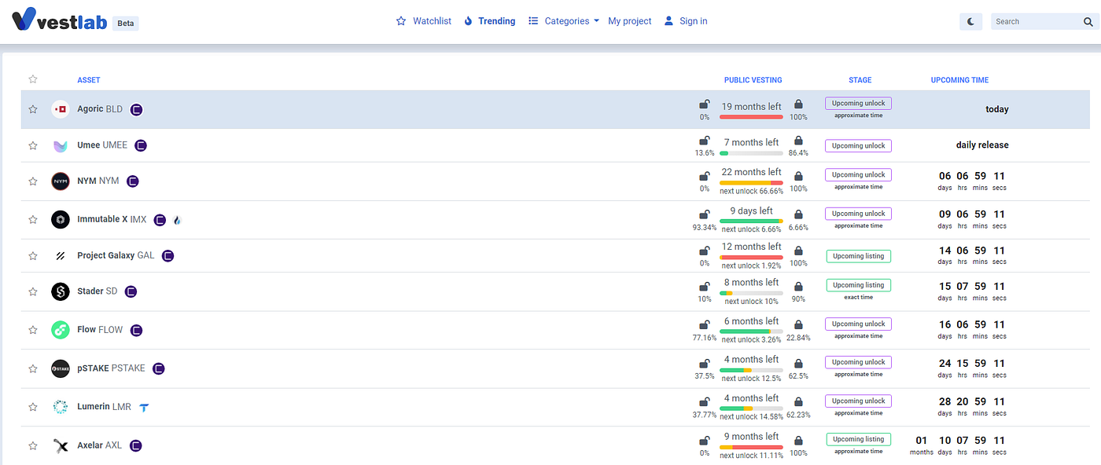Viewport: 1101px width, 465px height.
Task: Click Umee's vesting progress bar
Action: pos(751,153)
